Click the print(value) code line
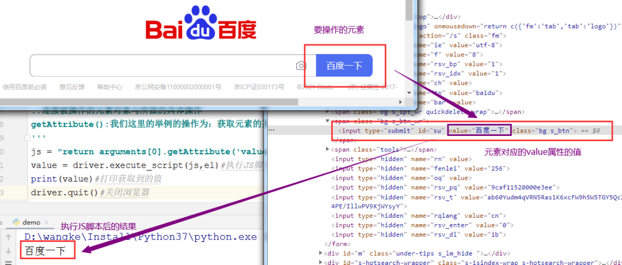622x265 pixels. coord(96,179)
